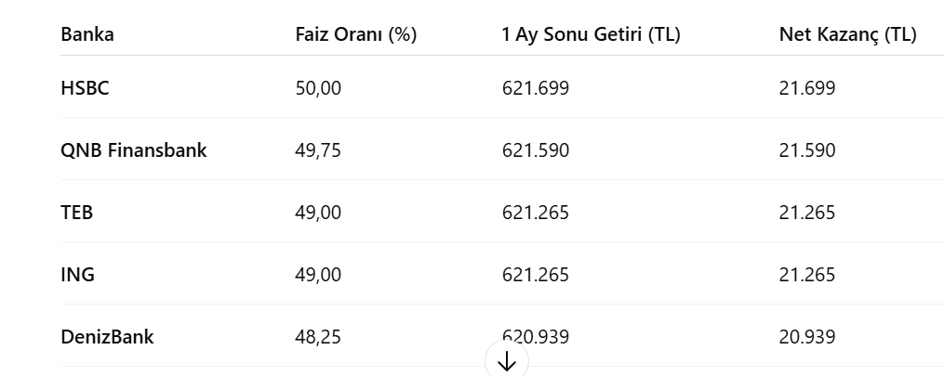This screenshot has width=944, height=376.
Task: Select the HSBC bank name cell
Action: coord(86,88)
